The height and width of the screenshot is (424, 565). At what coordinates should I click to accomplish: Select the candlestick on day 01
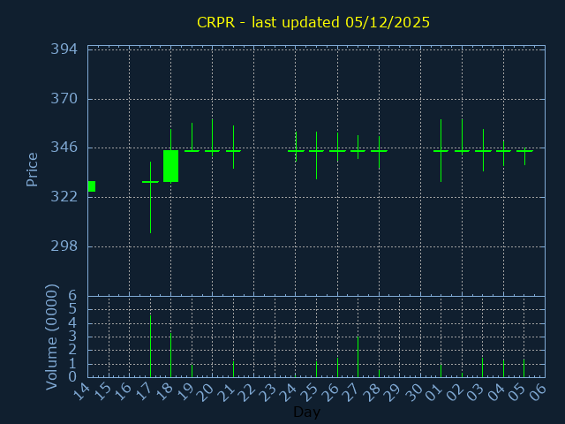point(441,150)
